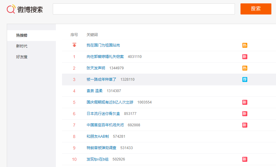
Task: Click the 序号 column header
Action: pyautogui.click(x=74, y=35)
